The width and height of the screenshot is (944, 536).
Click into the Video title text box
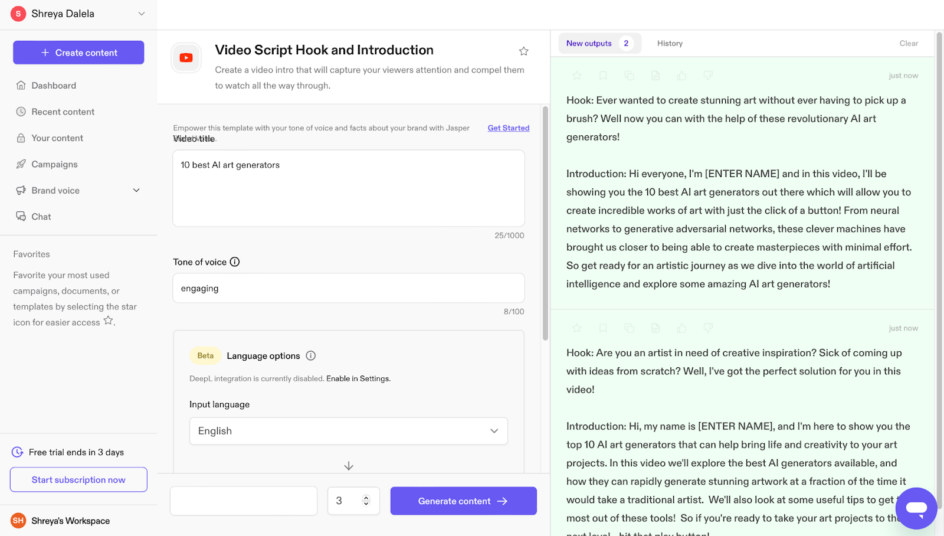(349, 188)
